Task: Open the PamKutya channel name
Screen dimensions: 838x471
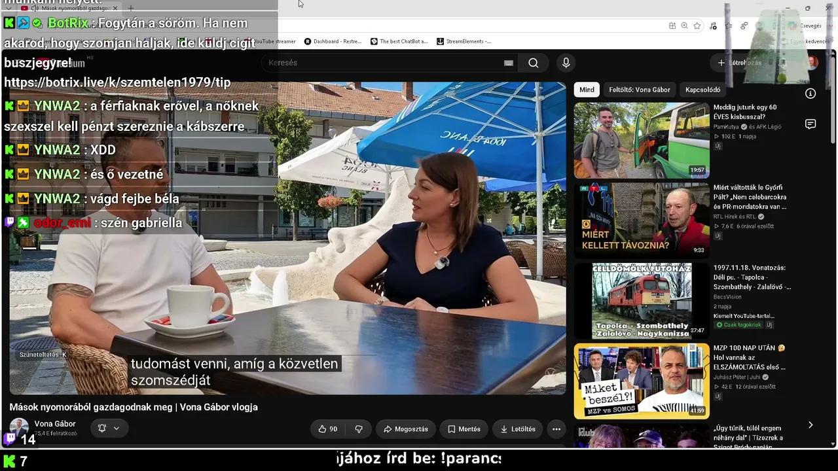Action: 726,126
